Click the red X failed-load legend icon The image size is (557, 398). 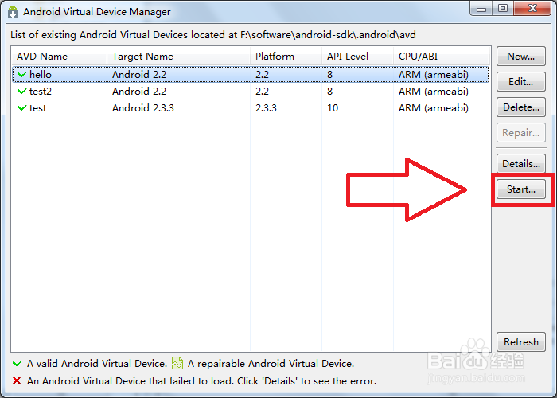[x=17, y=380]
